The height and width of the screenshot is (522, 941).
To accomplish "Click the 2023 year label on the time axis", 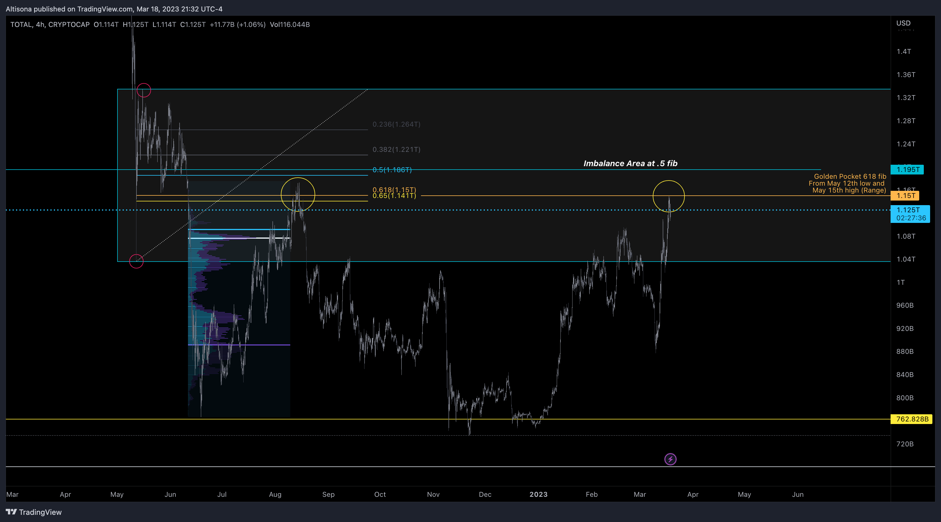I will coord(538,494).
